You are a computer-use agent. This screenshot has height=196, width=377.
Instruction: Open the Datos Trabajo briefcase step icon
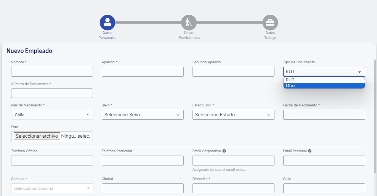point(270,22)
